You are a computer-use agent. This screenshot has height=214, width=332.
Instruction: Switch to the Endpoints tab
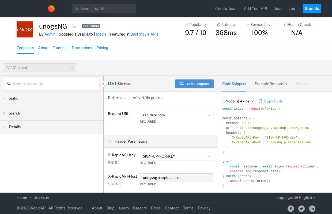pos(25,48)
